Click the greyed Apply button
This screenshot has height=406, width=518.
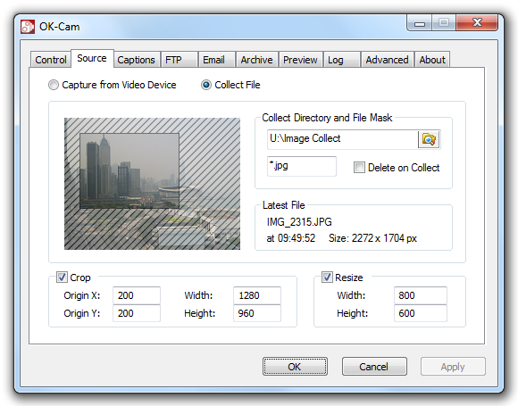coord(453,367)
